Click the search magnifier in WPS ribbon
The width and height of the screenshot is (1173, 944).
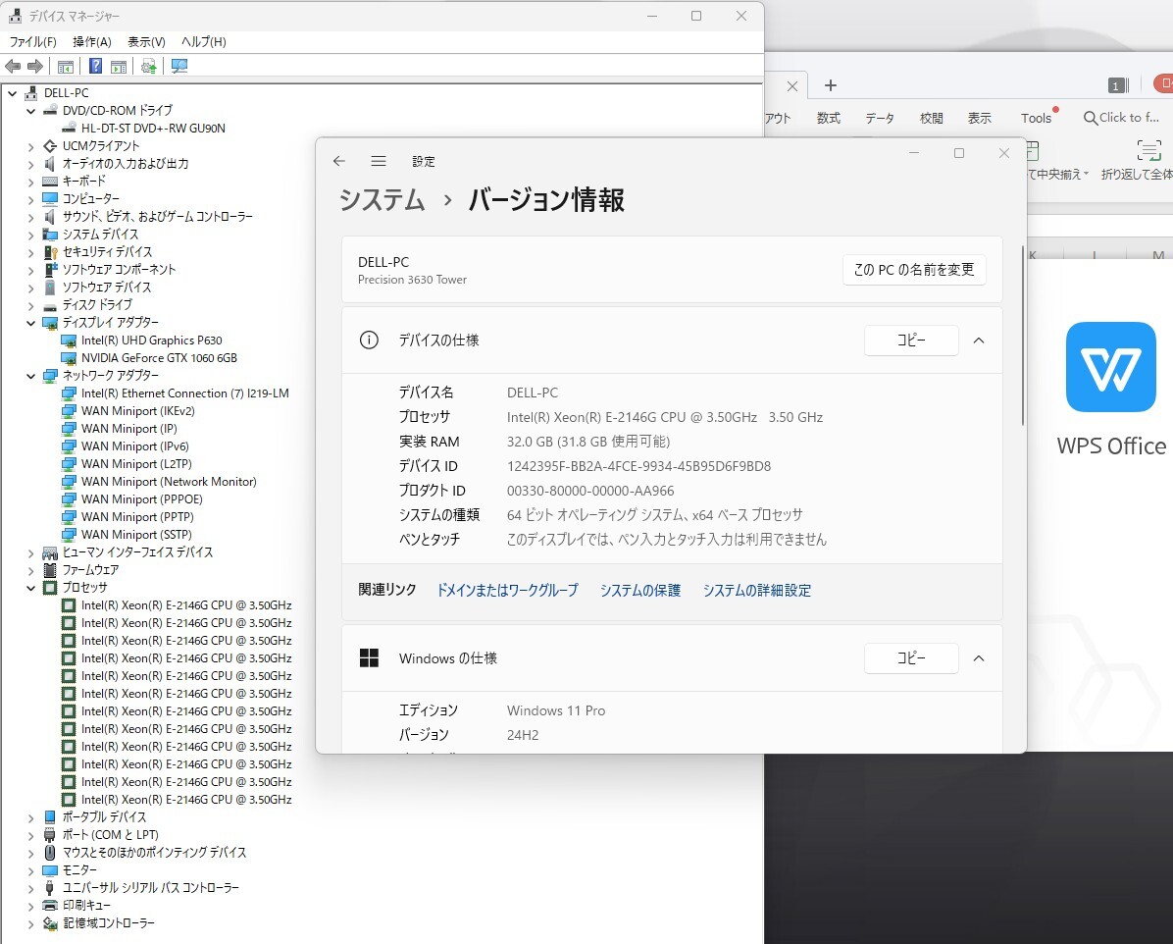click(x=1090, y=118)
